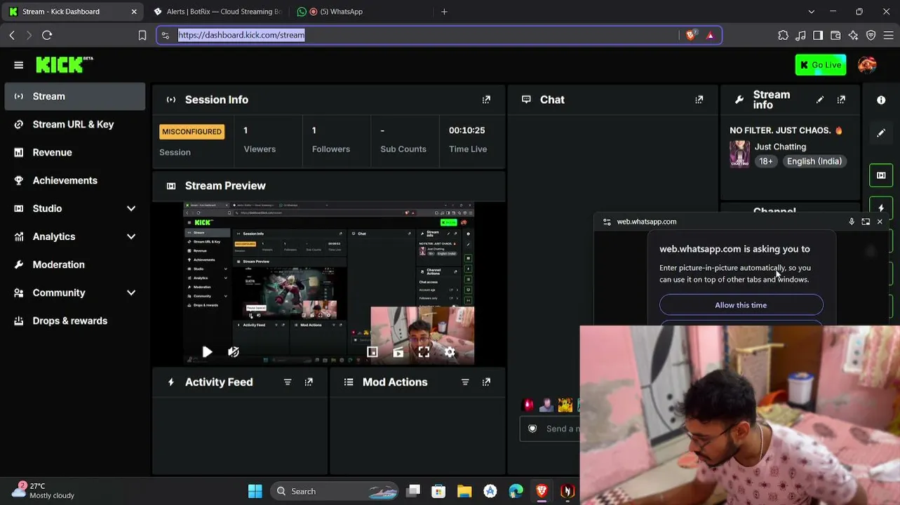Screen dimensions: 900x505
Task: Enable mini player in stream preview
Action: point(372,352)
